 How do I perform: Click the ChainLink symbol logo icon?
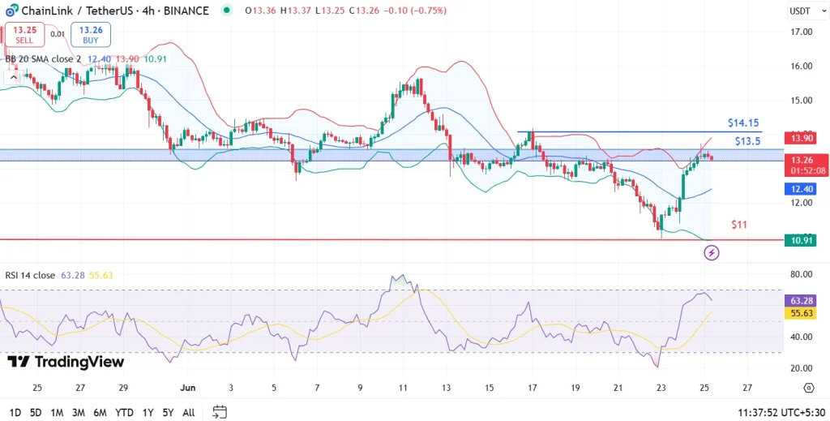(x=11, y=11)
